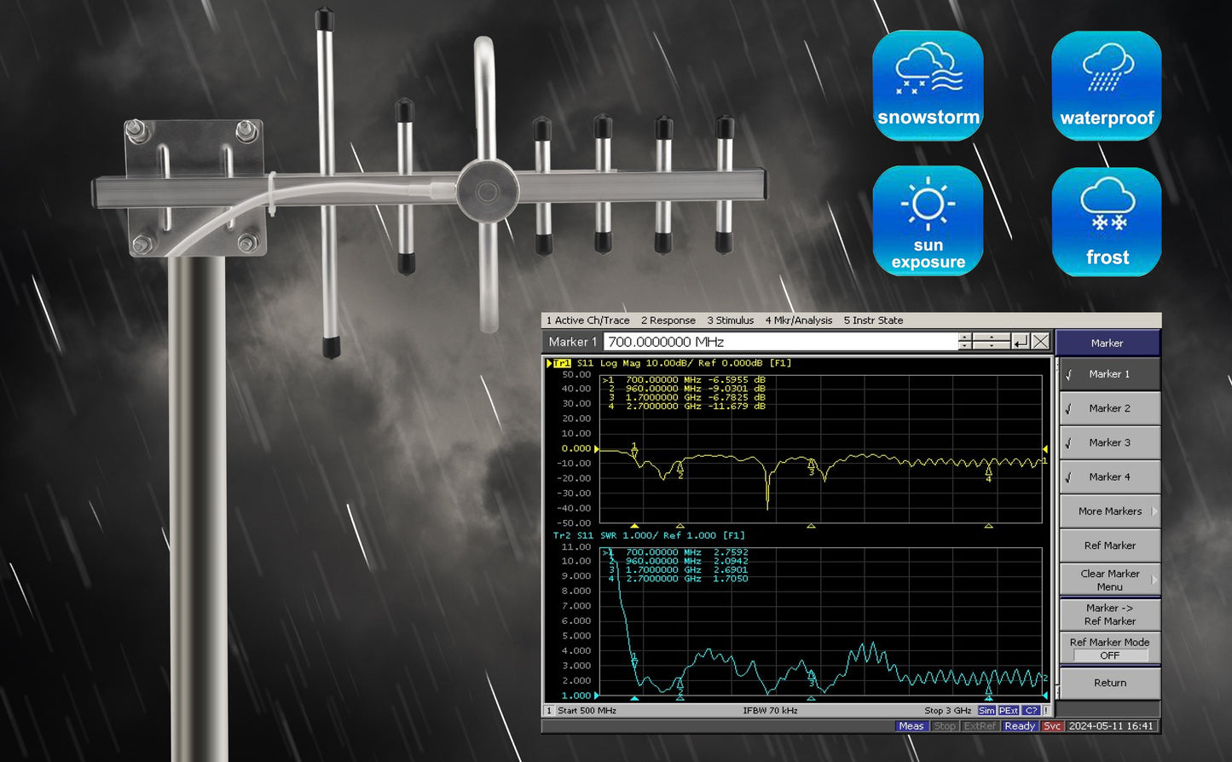Click the red Svc status indicator
Screen dimensions: 1232x762
(x=1052, y=726)
